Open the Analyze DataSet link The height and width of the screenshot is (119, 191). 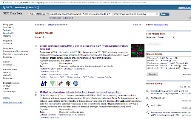tap(105, 77)
